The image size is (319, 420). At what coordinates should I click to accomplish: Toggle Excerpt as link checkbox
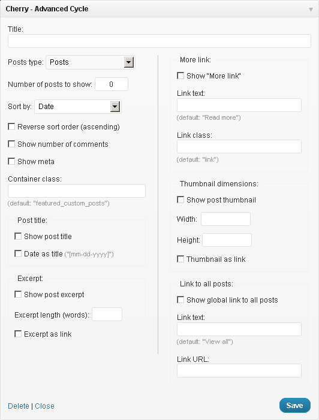(x=18, y=334)
